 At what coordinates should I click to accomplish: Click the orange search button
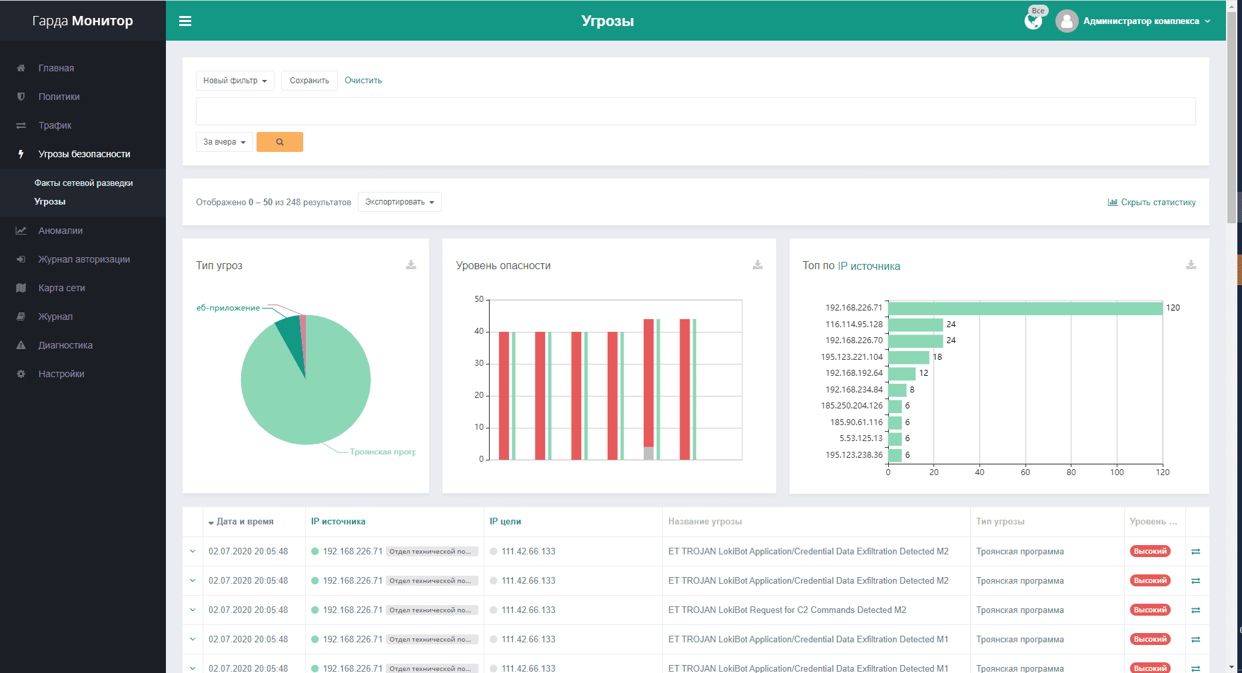280,142
